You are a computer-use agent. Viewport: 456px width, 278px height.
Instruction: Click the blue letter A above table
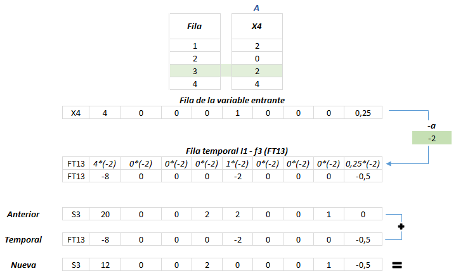coord(256,8)
